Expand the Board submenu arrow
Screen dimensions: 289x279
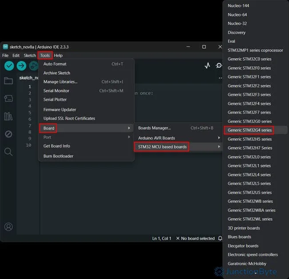tap(129, 128)
